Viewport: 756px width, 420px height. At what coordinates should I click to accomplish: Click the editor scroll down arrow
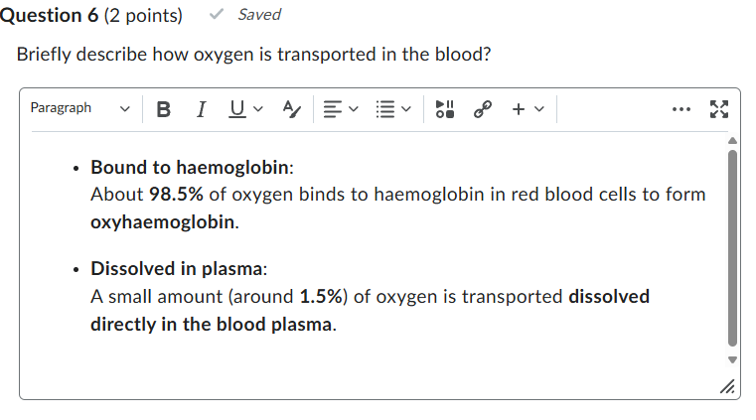click(732, 359)
